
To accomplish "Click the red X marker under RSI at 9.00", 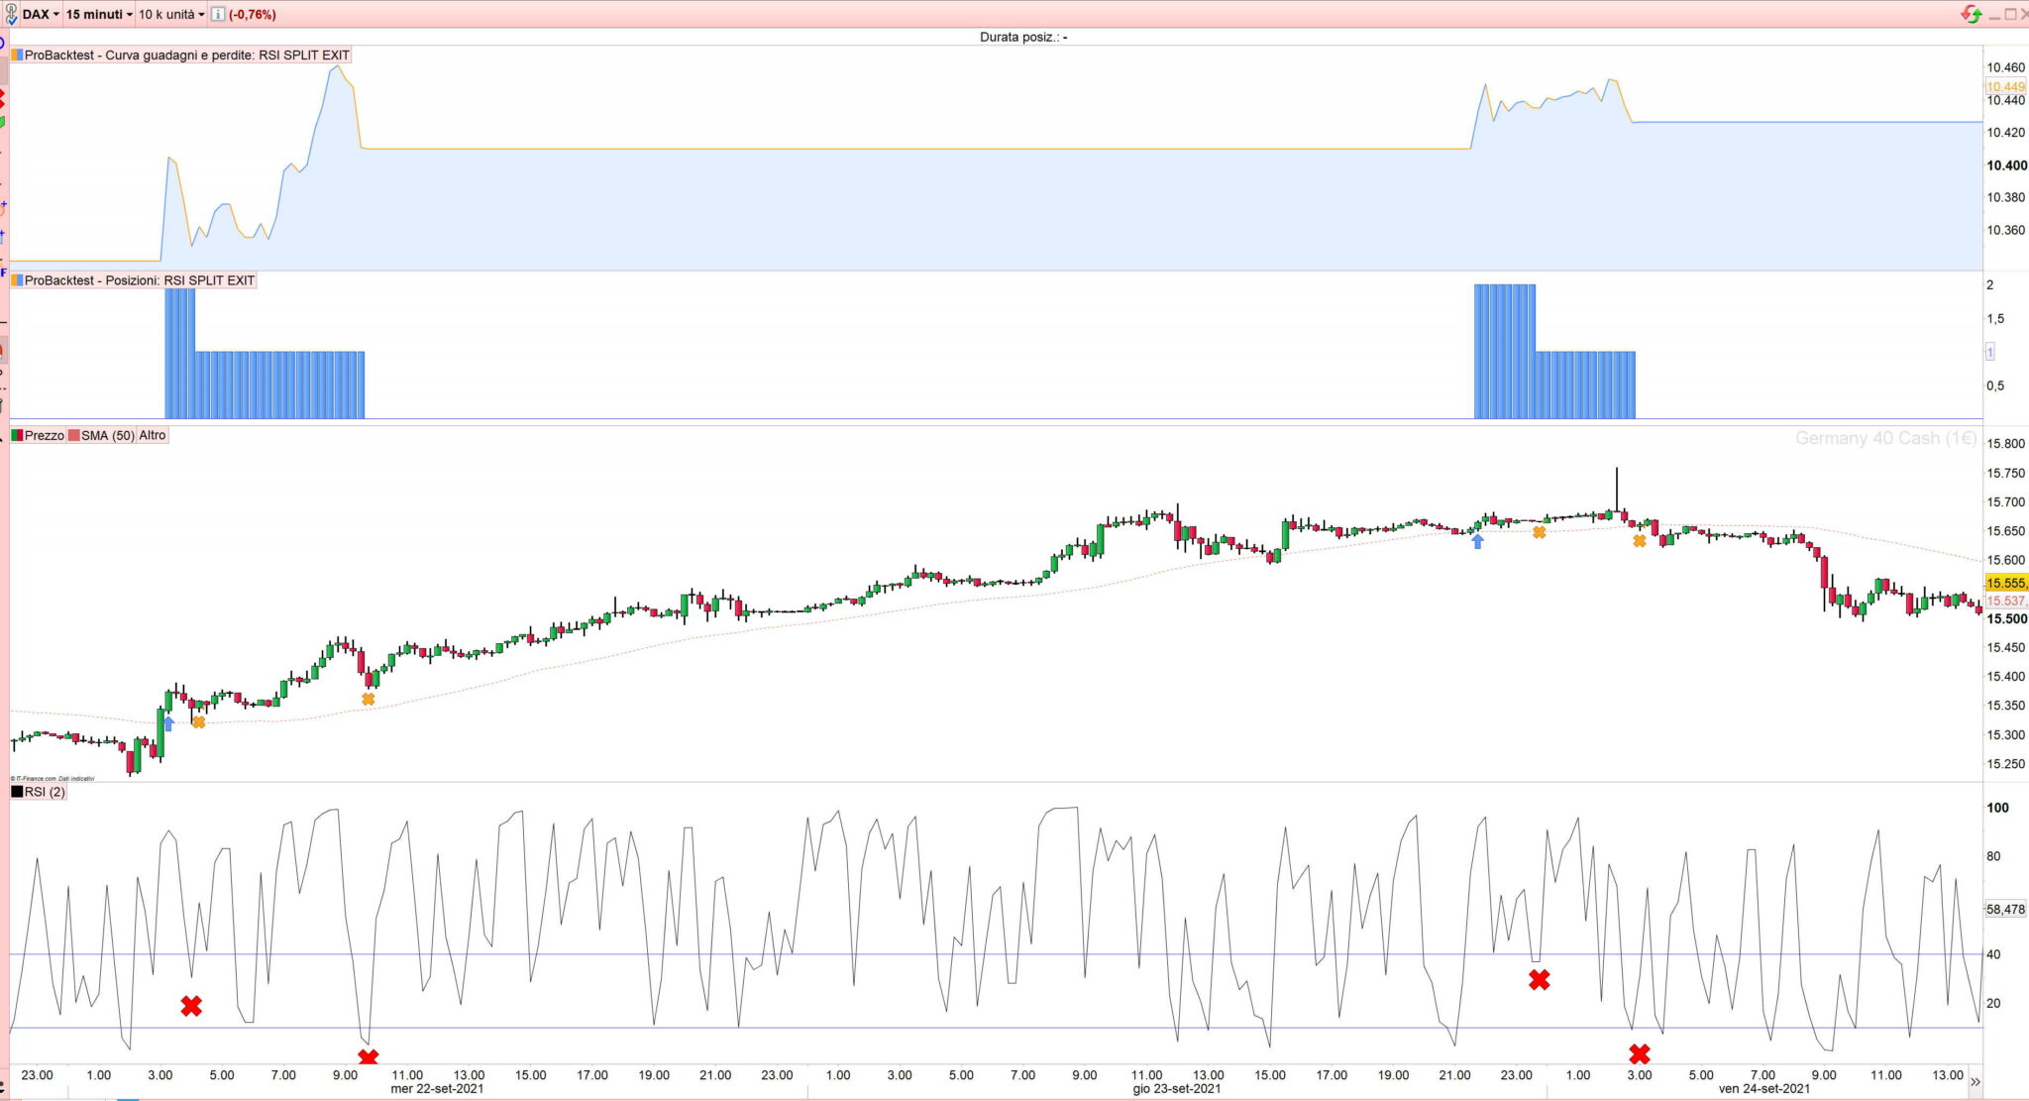I will point(368,1058).
